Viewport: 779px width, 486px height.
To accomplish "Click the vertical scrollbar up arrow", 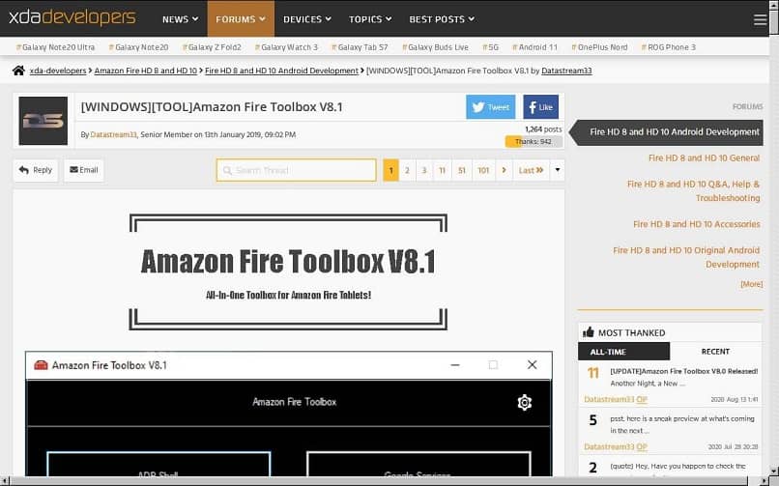I will (x=774, y=5).
